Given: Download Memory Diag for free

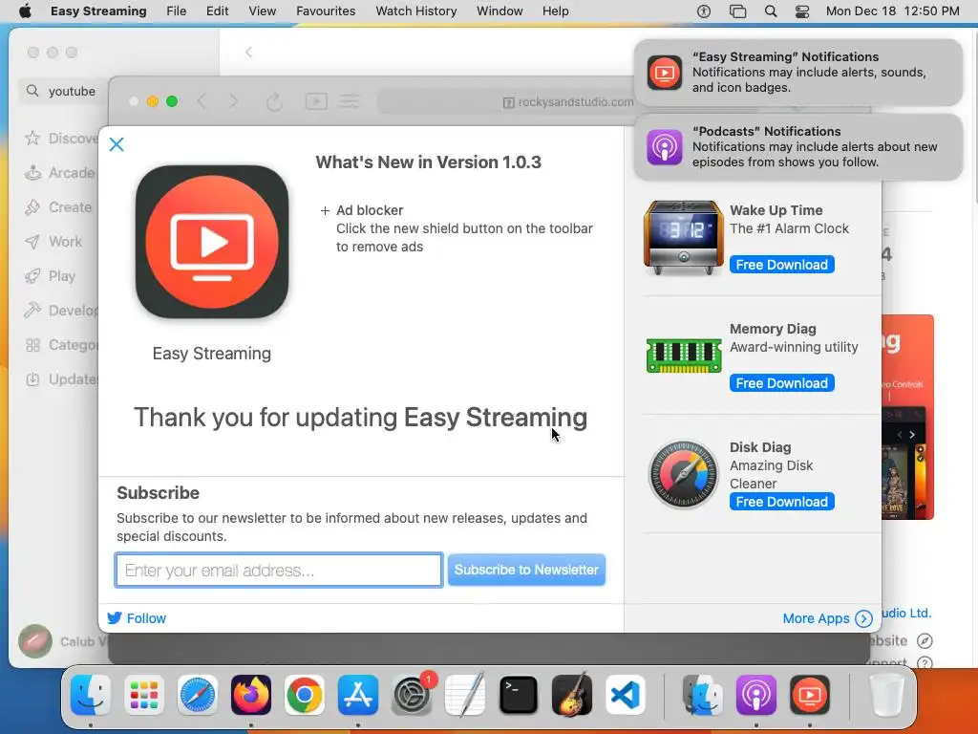Looking at the screenshot, I should tap(781, 383).
